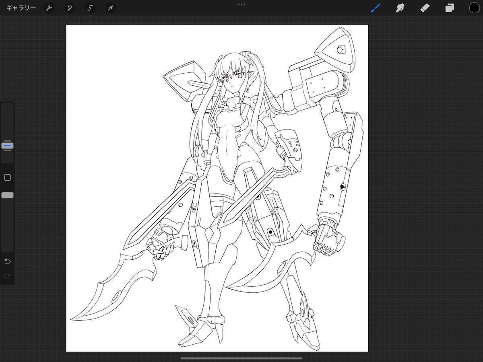The width and height of the screenshot is (483, 362).
Task: Open the Layers panel
Action: coord(450,8)
